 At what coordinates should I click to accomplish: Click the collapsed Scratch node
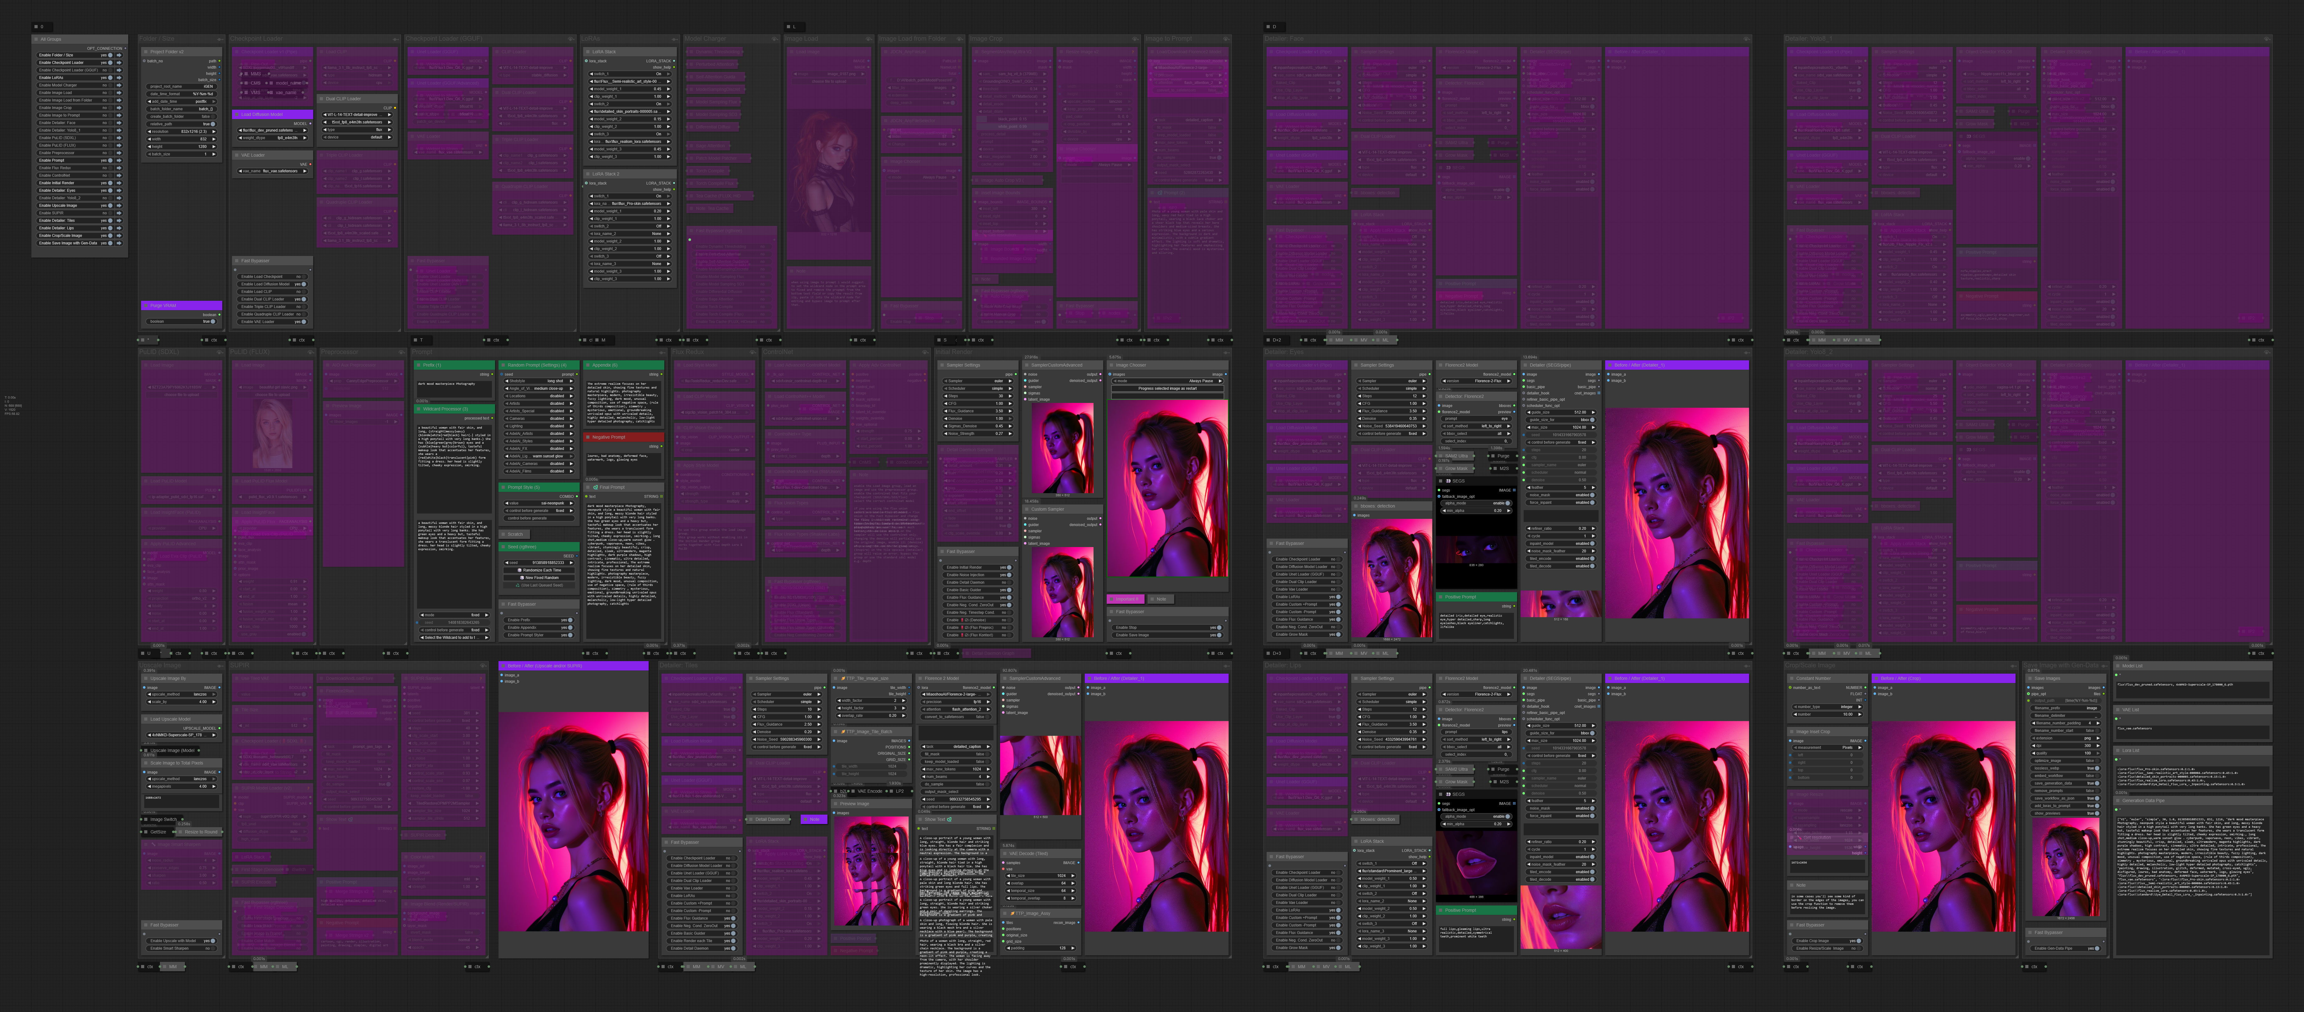(x=514, y=535)
